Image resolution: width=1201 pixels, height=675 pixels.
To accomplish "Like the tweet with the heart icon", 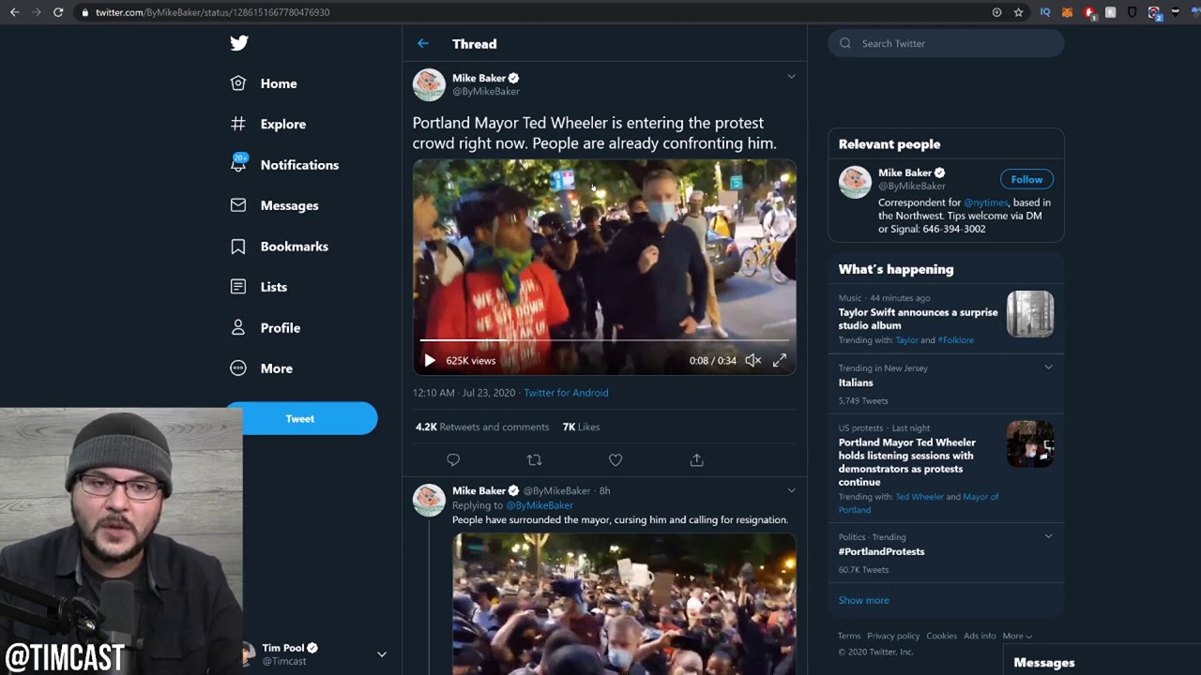I will [616, 460].
